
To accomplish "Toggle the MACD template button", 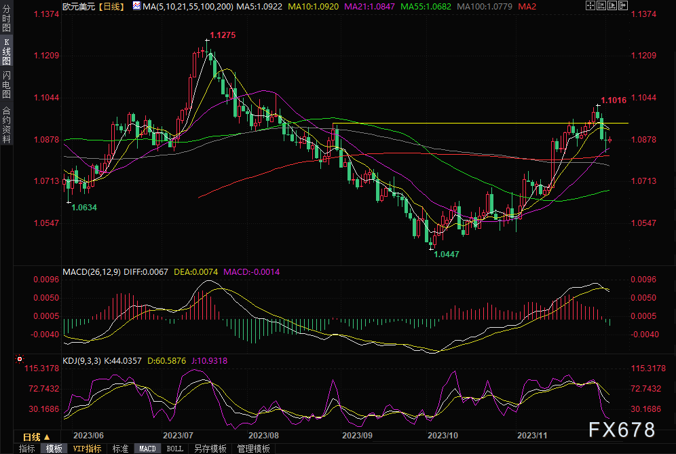I will [x=147, y=449].
